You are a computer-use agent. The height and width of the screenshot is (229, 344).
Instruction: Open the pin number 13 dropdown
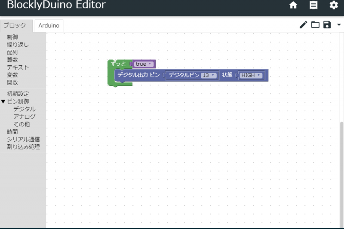pyautogui.click(x=209, y=75)
